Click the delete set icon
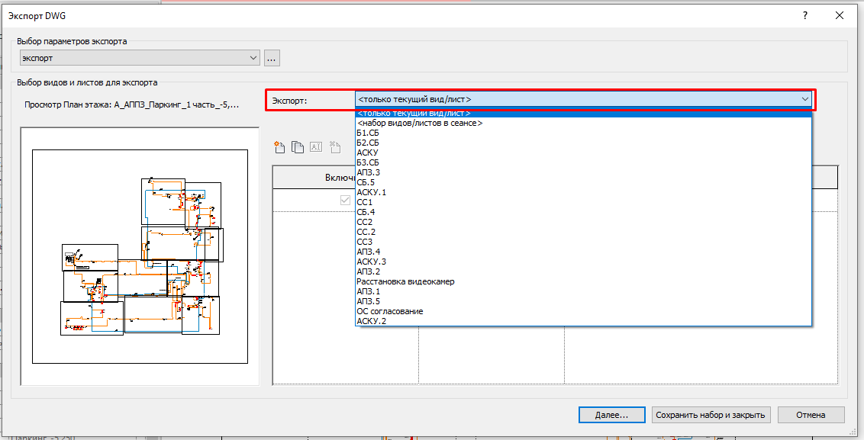The height and width of the screenshot is (440, 864). coord(334,147)
